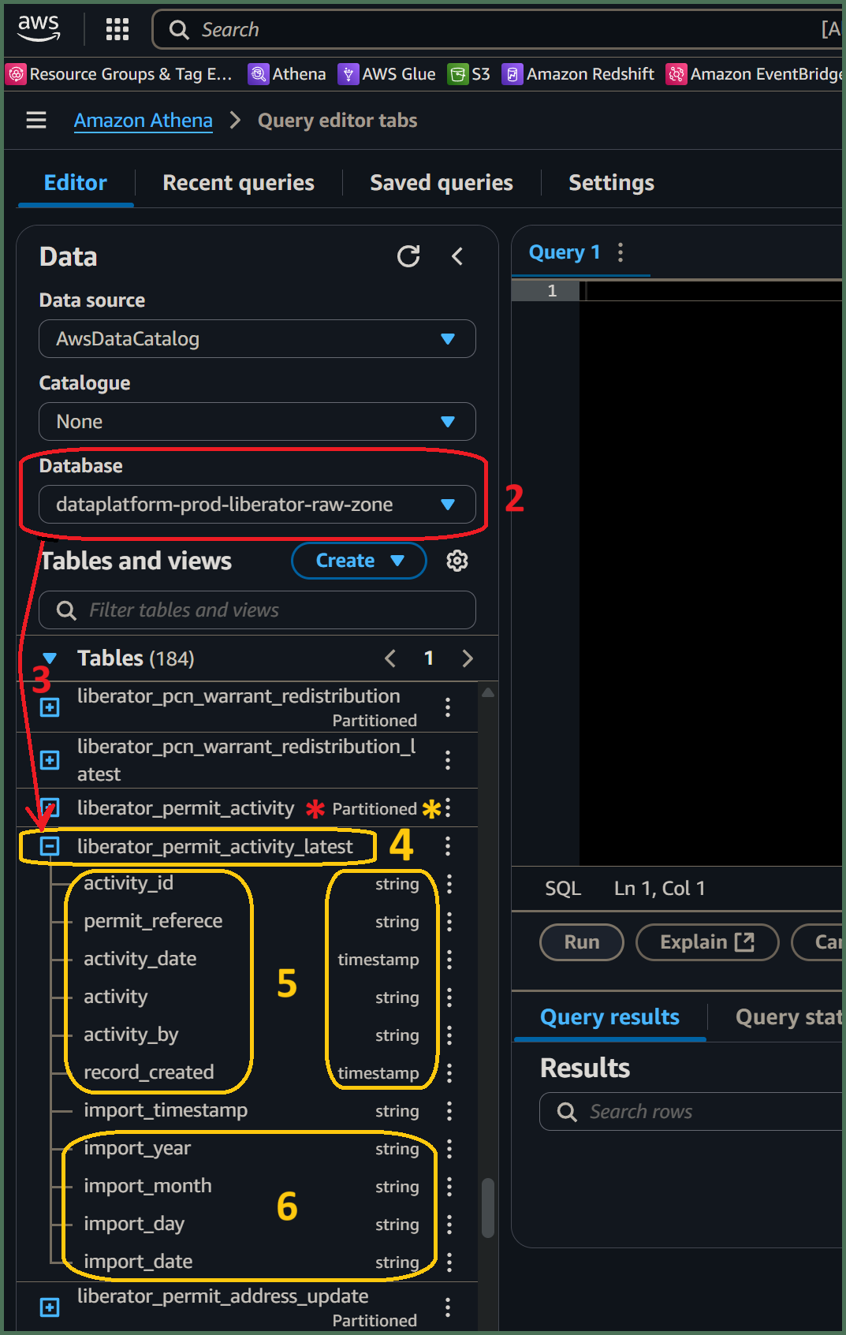
Task: Click the tables list scrollbar thumb
Action: click(x=488, y=1208)
